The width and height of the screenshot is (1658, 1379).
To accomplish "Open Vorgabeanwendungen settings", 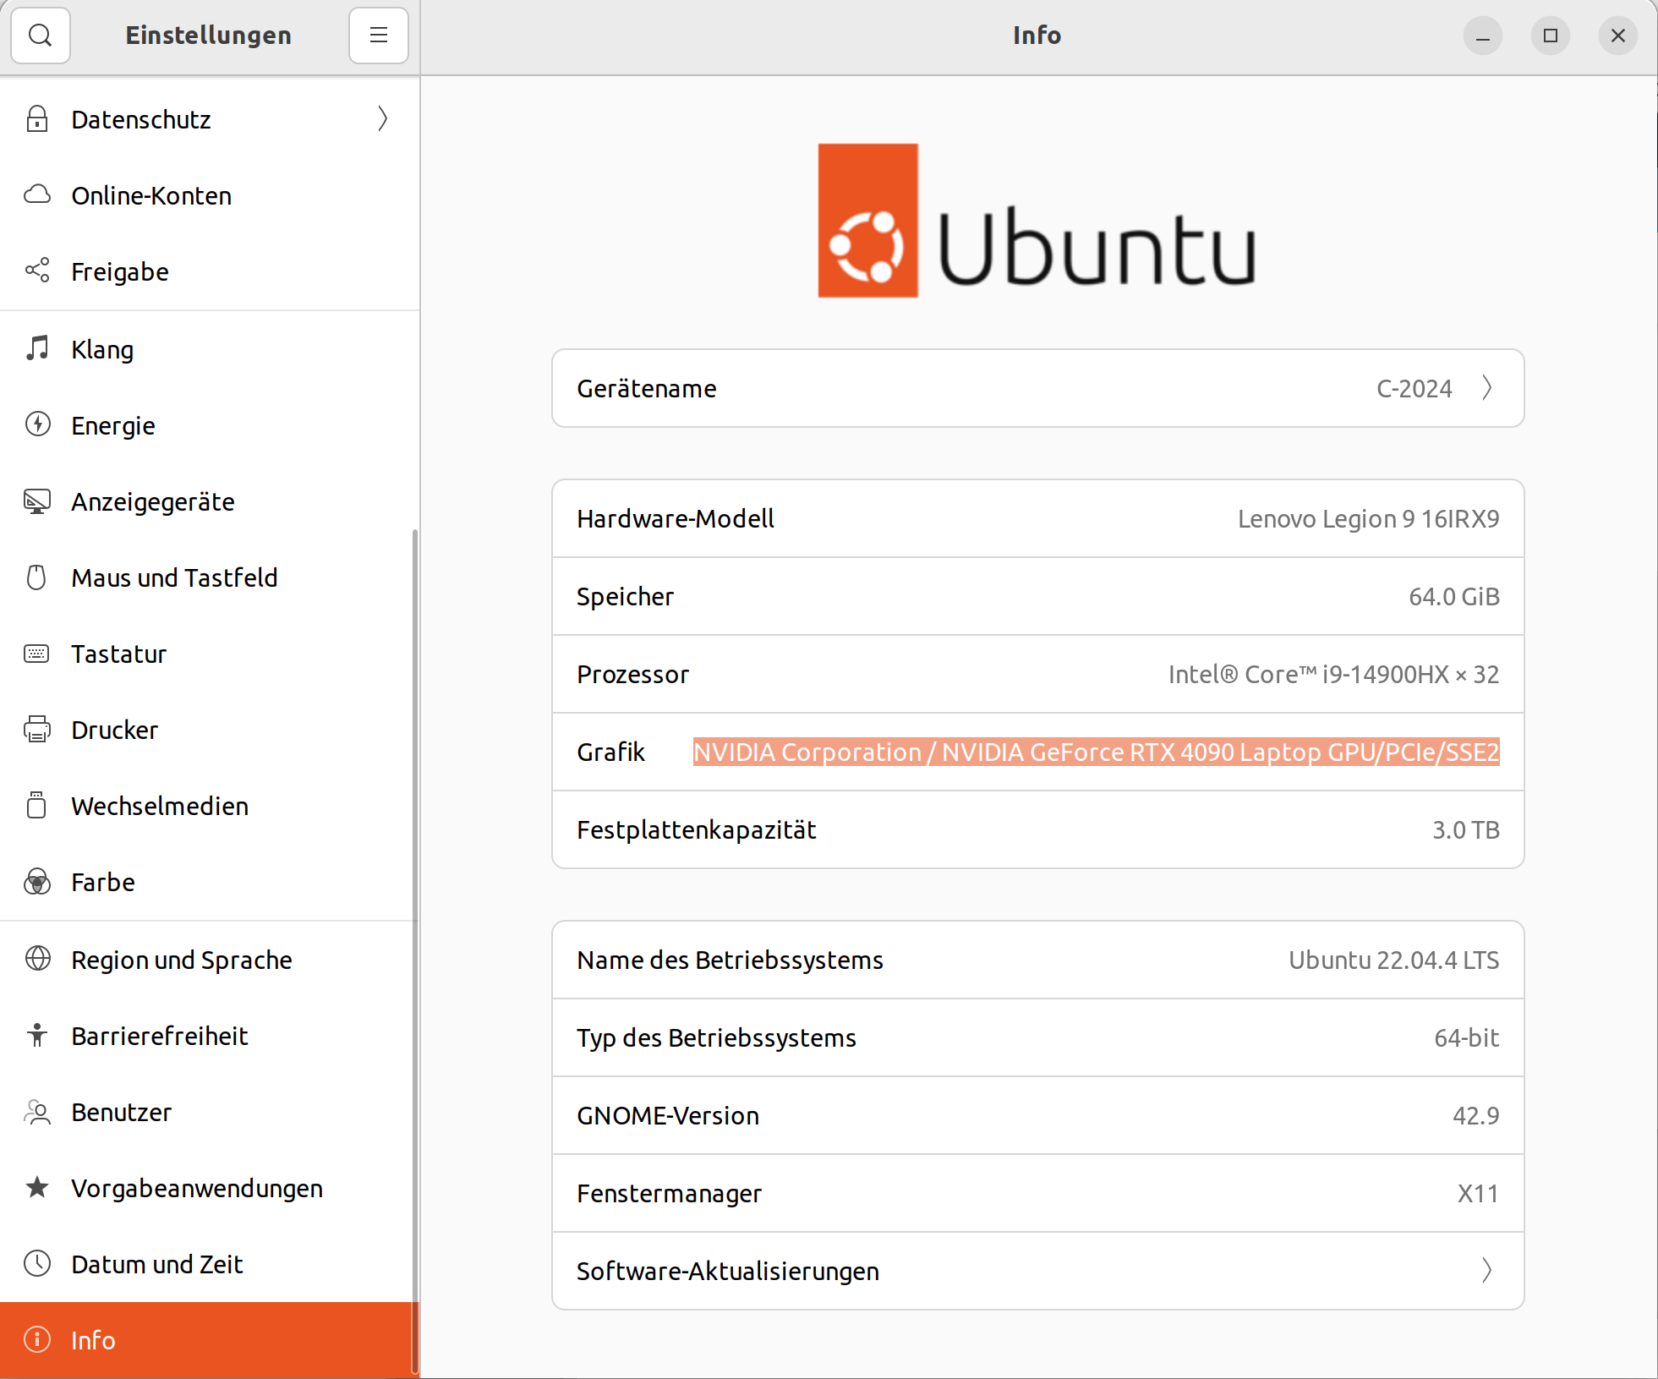I will click(197, 1188).
